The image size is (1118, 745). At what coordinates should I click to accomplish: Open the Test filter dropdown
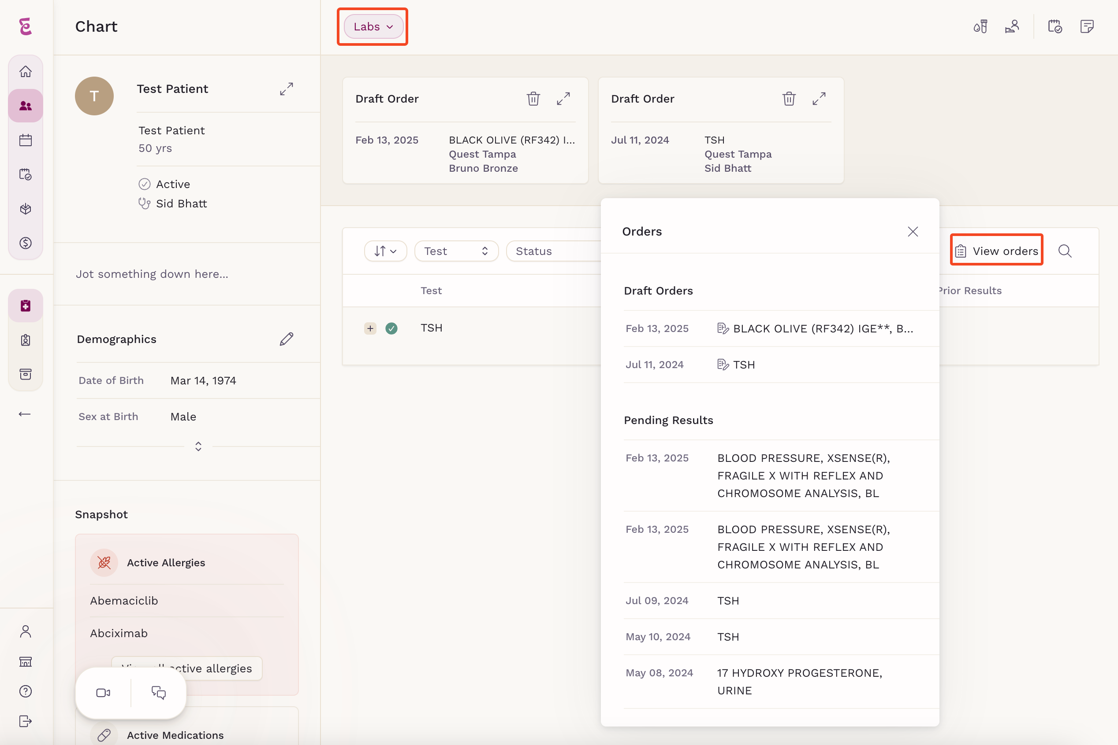pos(456,251)
